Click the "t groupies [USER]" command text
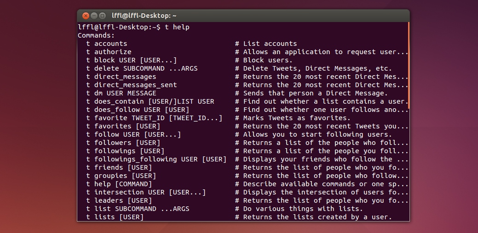This screenshot has height=233, width=478. coord(121,176)
